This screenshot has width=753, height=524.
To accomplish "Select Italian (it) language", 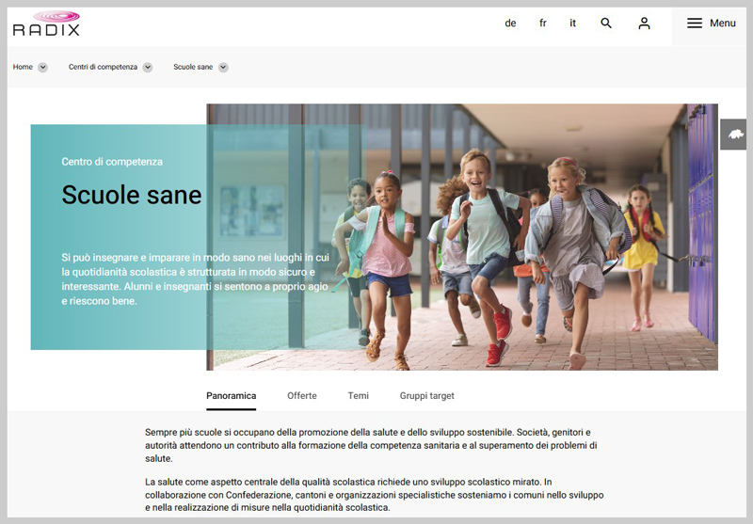I will 573,24.
